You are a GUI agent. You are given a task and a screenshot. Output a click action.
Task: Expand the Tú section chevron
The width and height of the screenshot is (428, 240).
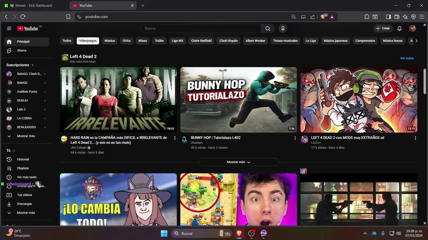14,151
